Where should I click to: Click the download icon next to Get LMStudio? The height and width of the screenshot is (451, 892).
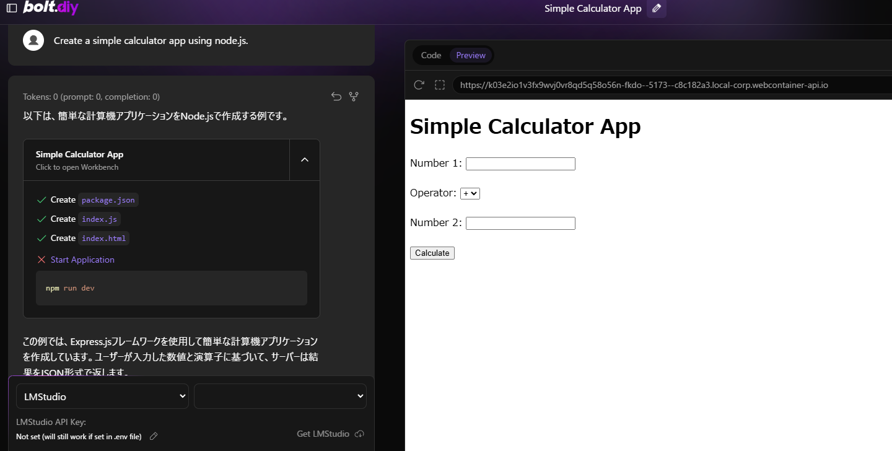pos(360,434)
